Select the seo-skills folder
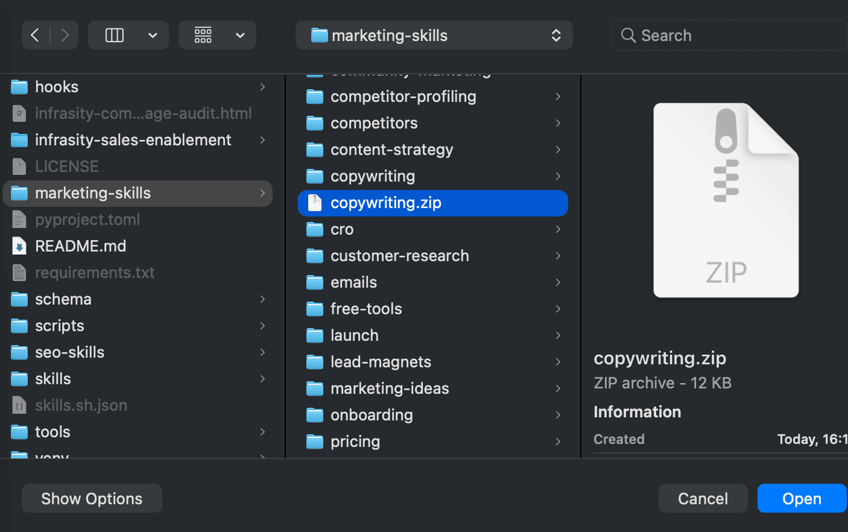This screenshot has width=848, height=532. [x=138, y=352]
